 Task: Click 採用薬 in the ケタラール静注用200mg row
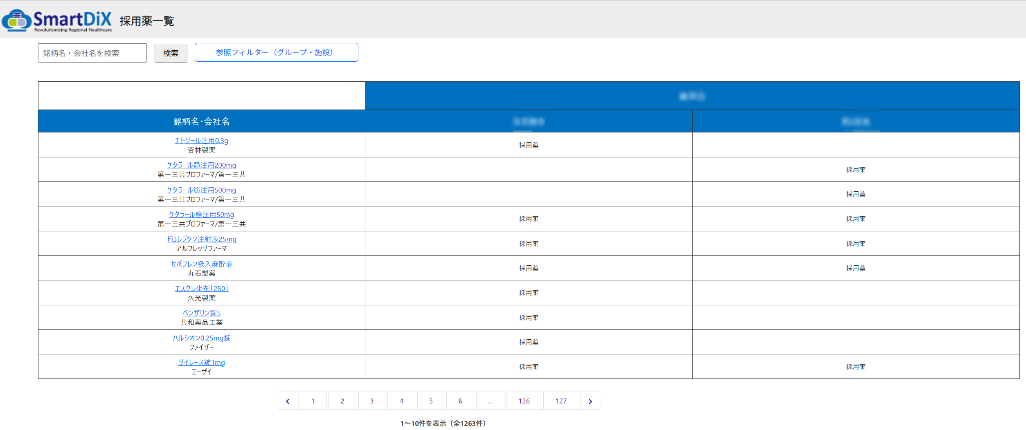[856, 170]
